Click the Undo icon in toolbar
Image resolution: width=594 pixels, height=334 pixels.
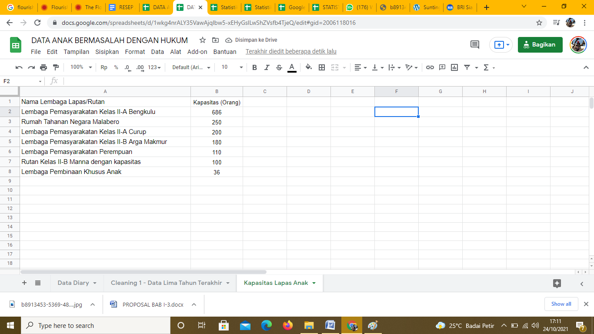(x=19, y=67)
